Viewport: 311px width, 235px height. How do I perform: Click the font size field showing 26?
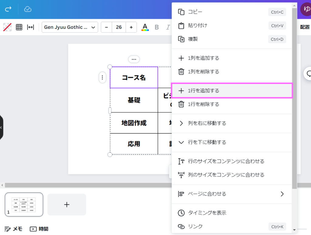pos(119,27)
